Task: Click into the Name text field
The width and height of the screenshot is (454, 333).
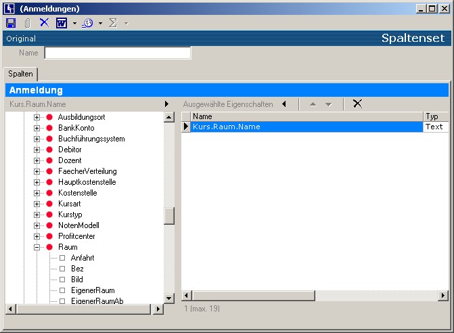Action: [x=118, y=53]
